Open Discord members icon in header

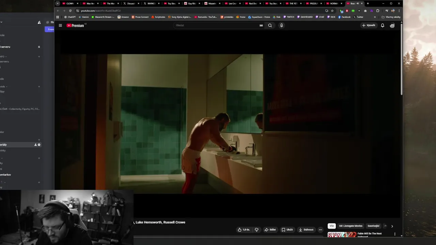pos(39,22)
